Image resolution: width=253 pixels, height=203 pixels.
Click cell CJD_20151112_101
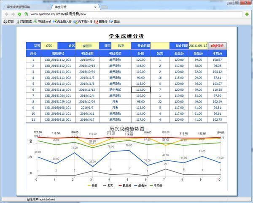coord(58,66)
